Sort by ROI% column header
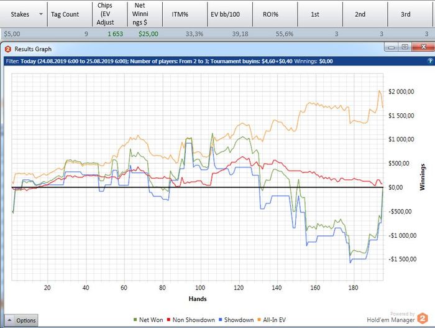This screenshot has height=328, width=435. coord(275,14)
